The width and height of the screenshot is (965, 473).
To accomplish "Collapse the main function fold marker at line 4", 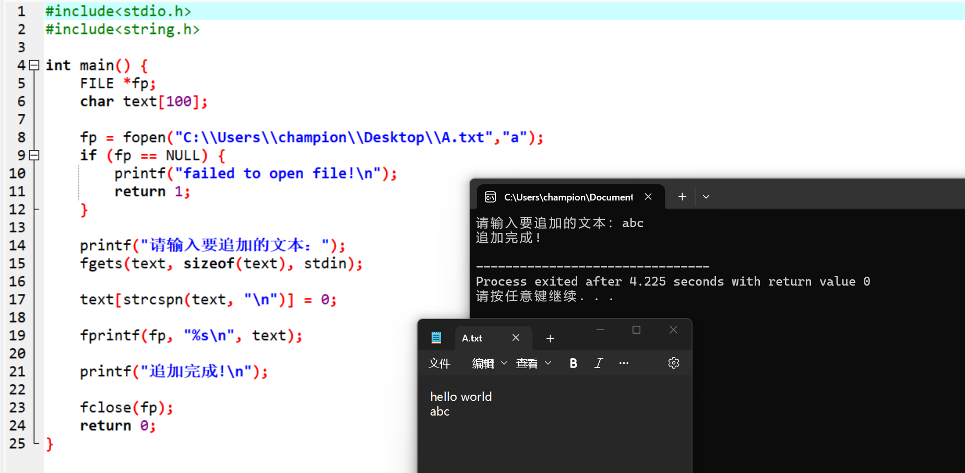I will (x=34, y=65).
